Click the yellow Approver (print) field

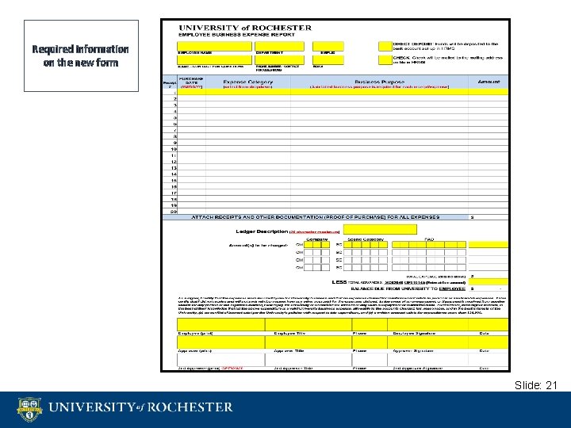(220, 342)
